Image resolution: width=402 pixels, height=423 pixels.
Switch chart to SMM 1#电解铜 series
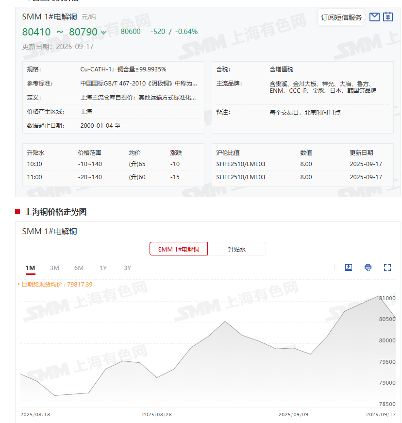coord(179,249)
